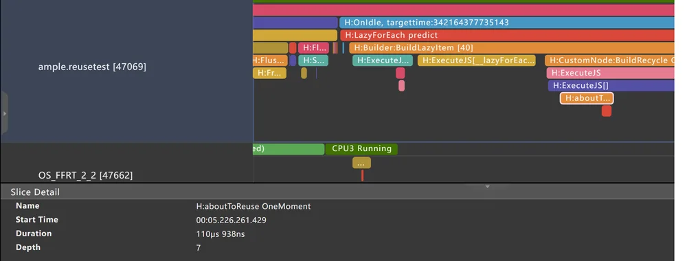Collapse the Slice Detail panel arrow

pyautogui.click(x=487, y=187)
